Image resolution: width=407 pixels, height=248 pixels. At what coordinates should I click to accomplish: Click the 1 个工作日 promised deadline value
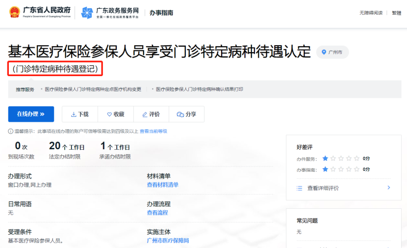(x=115, y=146)
